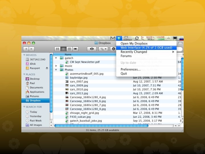This screenshot has height=154, width=205.
Task: Click the display menu bar icon
Action: [175, 38]
